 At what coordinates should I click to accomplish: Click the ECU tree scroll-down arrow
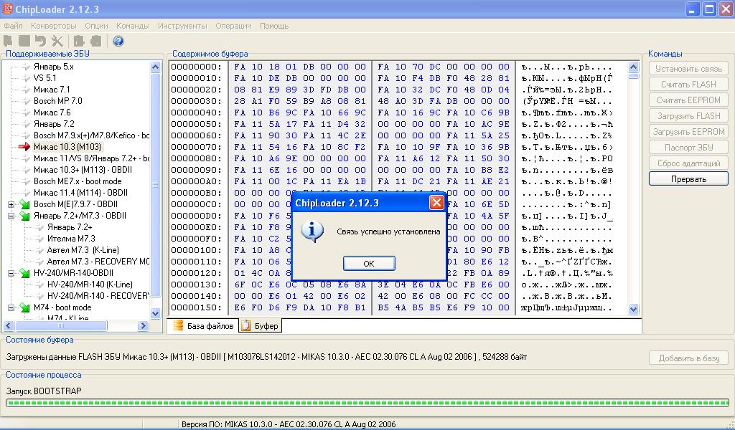(x=156, y=313)
